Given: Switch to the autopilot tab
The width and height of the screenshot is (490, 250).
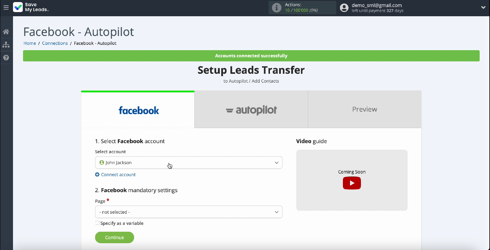Looking at the screenshot, I should pos(251,110).
